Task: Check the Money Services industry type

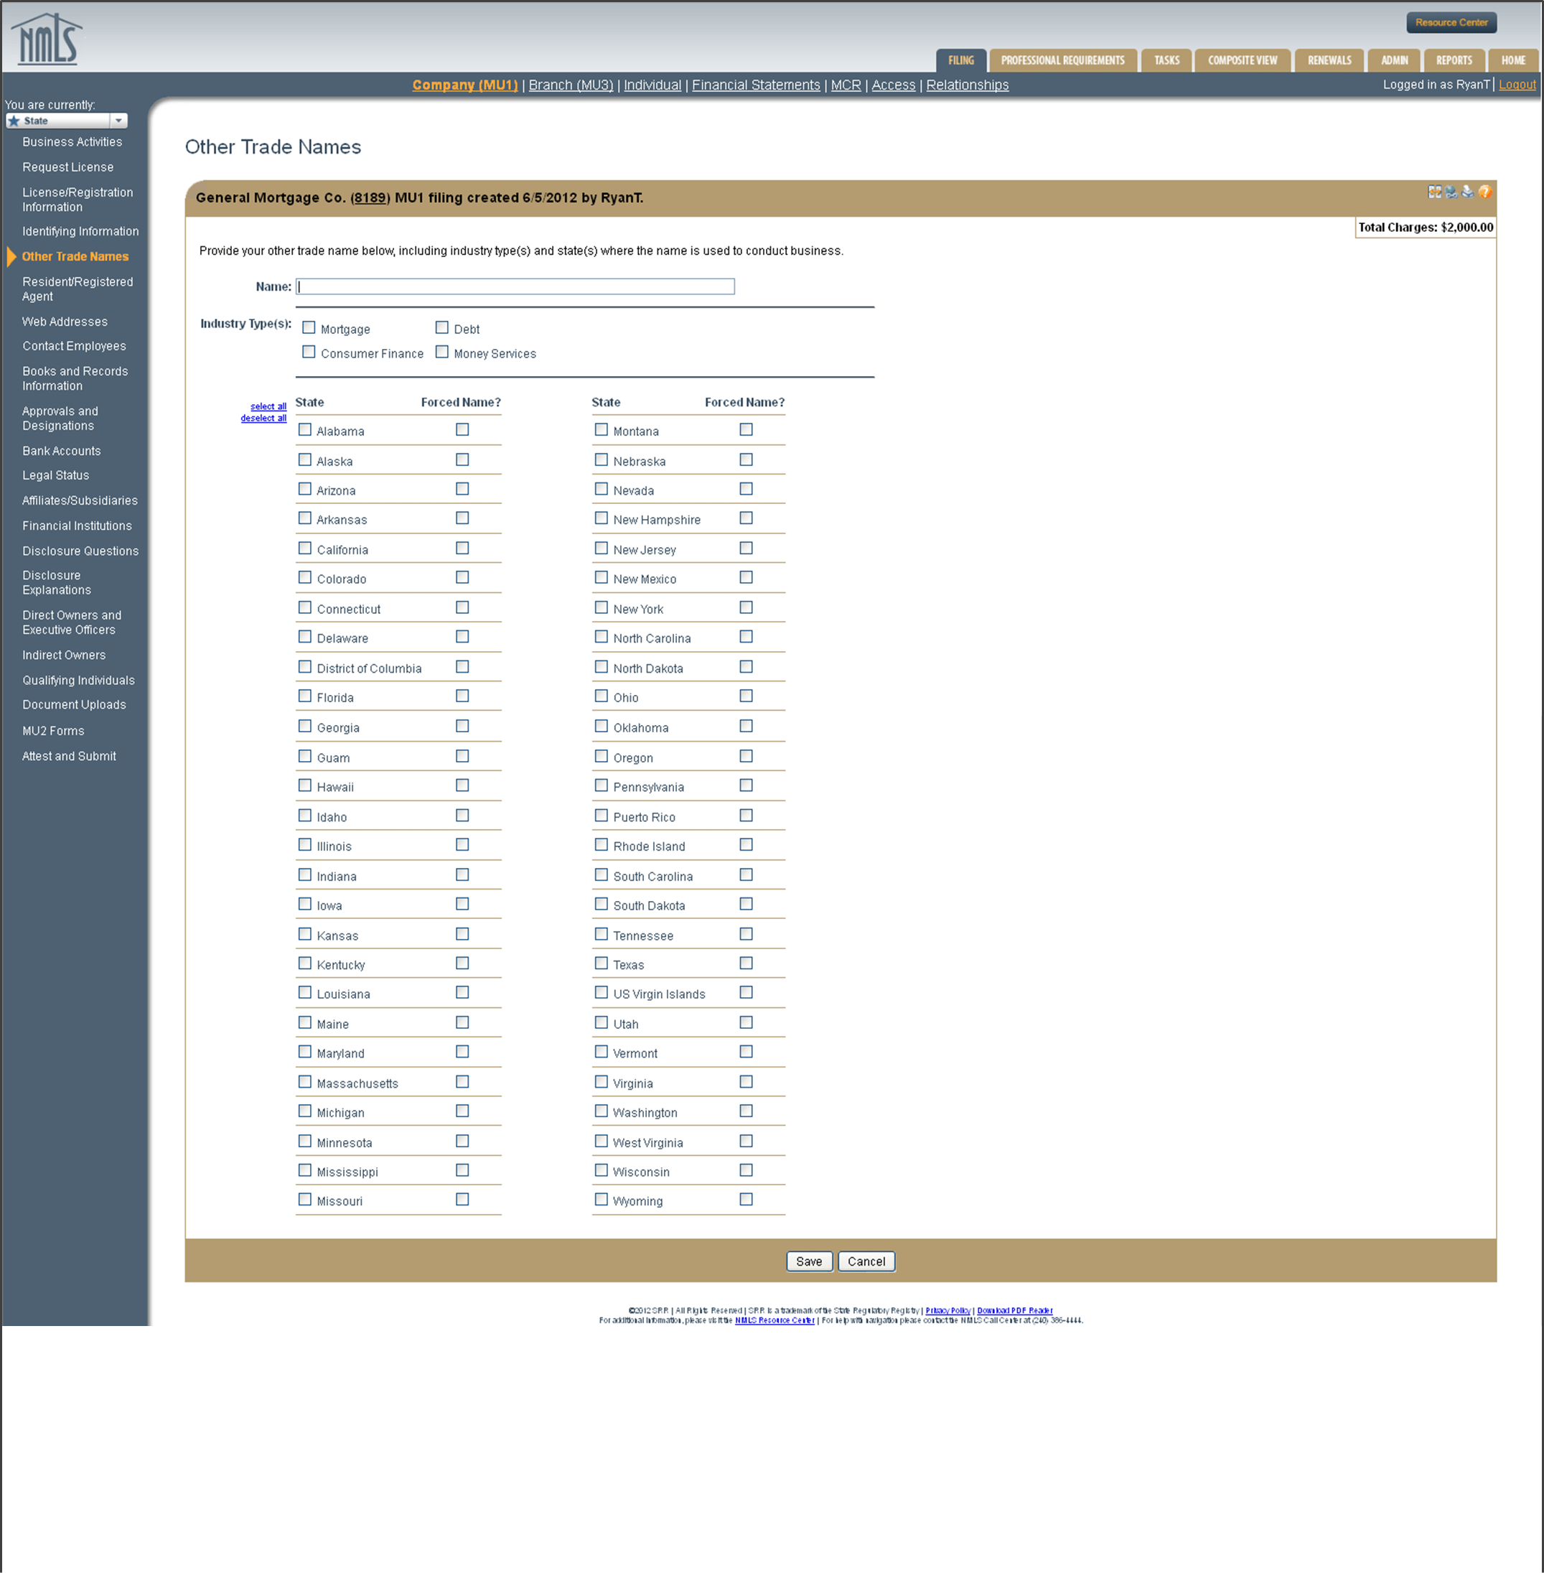Action: pos(442,351)
